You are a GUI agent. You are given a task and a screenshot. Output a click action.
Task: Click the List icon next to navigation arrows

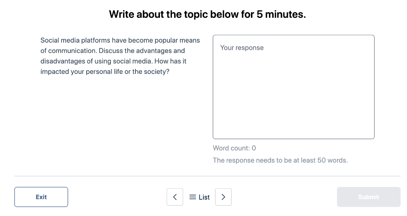point(192,197)
